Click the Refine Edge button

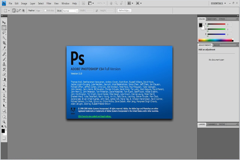(x=124, y=11)
